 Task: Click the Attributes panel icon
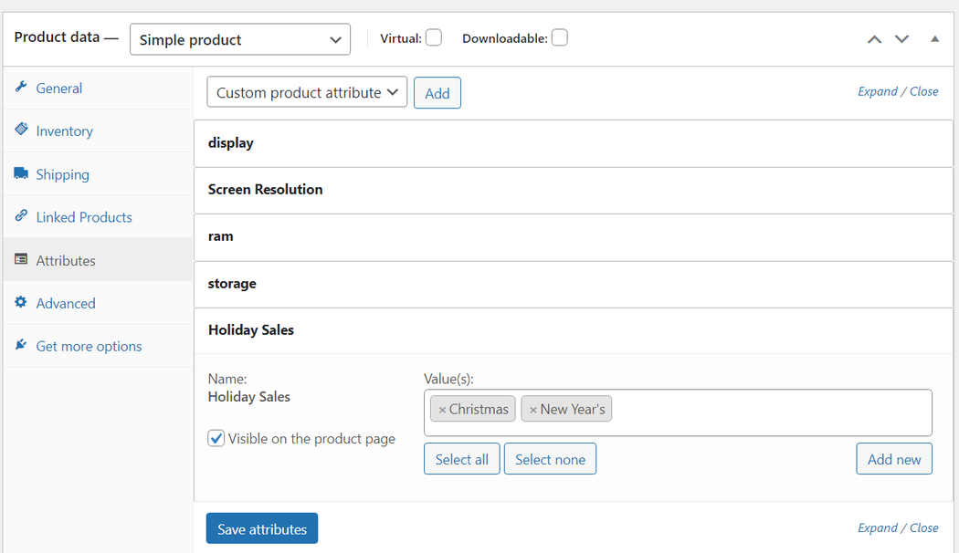[x=20, y=259]
